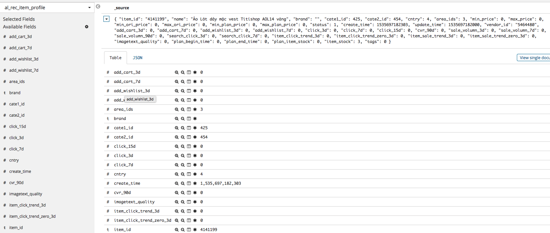
Task: Select item_click_trend_zero_3d in Available Fields sidebar
Action: [x=32, y=216]
